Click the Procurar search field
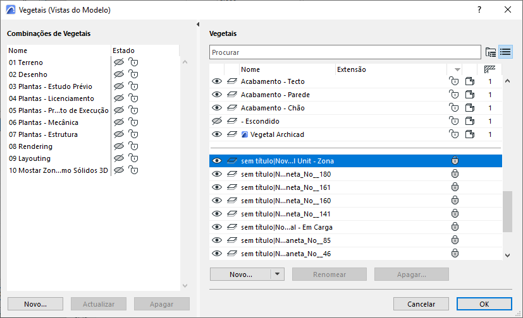The height and width of the screenshot is (318, 523). 345,52
